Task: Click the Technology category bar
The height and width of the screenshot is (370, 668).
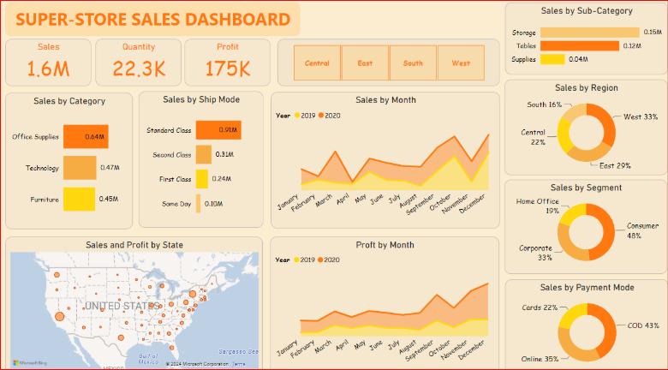Action: [79, 168]
